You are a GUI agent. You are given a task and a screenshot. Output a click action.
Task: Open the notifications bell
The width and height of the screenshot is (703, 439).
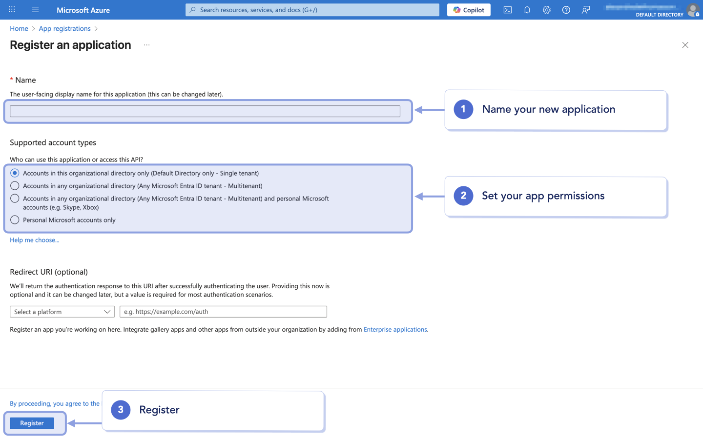pos(527,10)
